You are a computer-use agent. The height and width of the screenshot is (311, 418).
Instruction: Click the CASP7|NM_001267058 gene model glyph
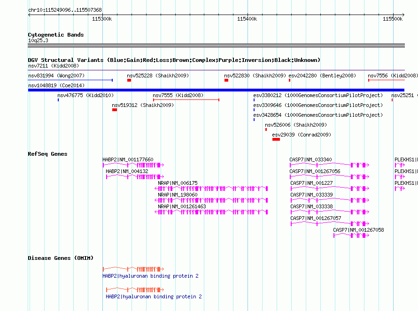tap(351, 235)
